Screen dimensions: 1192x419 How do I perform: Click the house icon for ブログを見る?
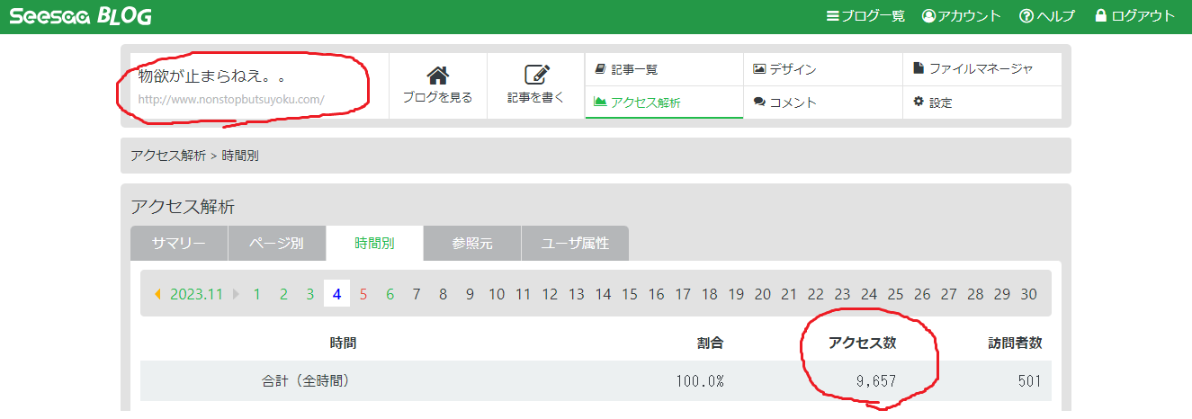click(437, 75)
